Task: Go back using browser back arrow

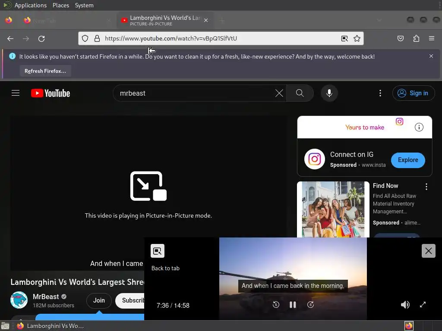Action: point(10,38)
